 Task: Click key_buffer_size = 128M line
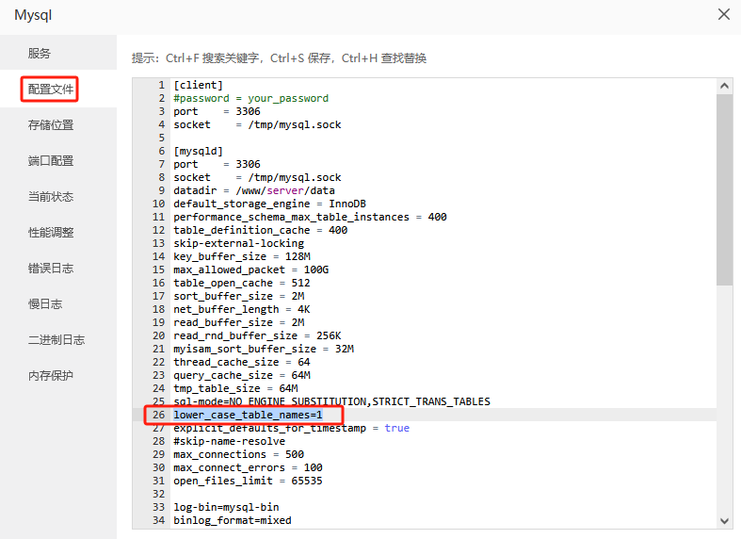[242, 256]
